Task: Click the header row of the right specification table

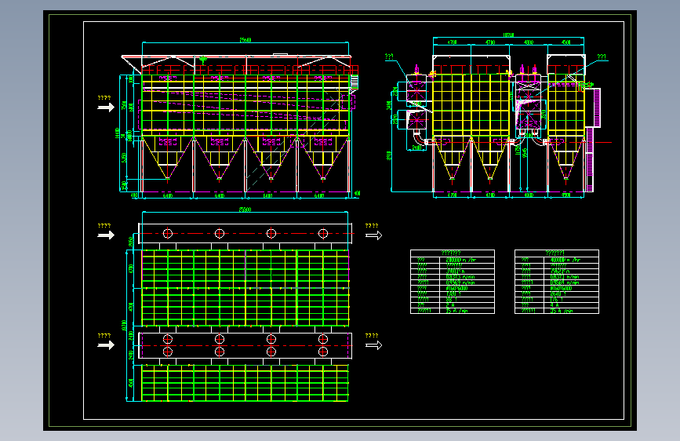Action: pyautogui.click(x=557, y=253)
